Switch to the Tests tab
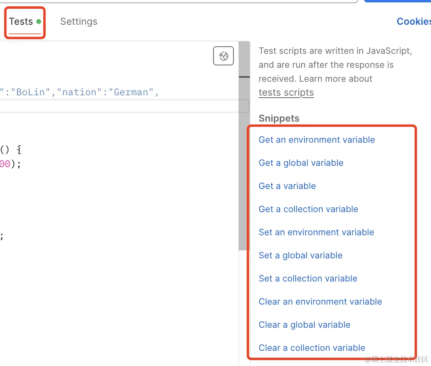The height and width of the screenshot is (366, 431). click(x=21, y=22)
